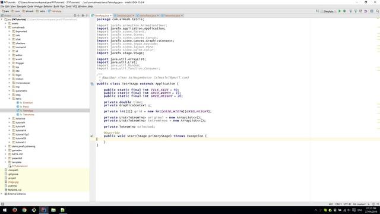Click the Collapse All icon in Project panel
Image resolution: width=380 pixels, height=214 pixels.
(78, 15)
